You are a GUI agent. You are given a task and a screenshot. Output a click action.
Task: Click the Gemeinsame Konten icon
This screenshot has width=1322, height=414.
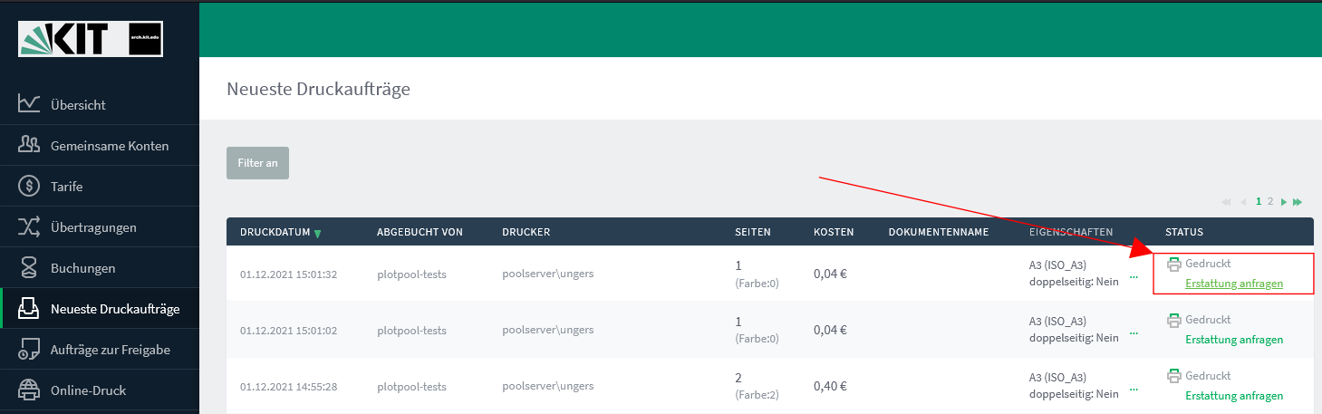(29, 145)
